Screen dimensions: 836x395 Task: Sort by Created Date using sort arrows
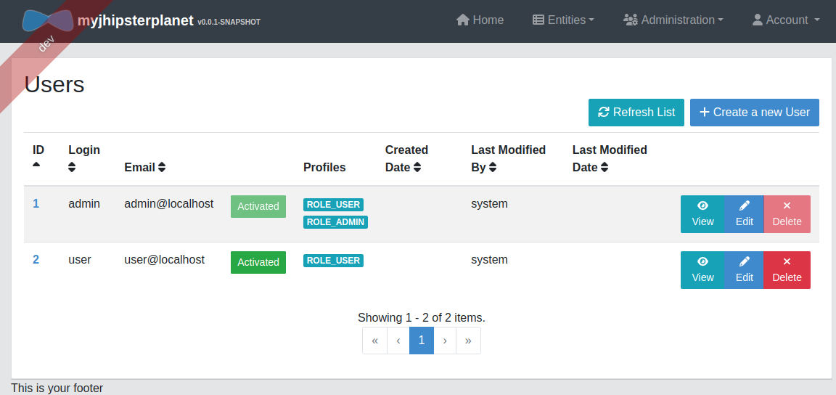[417, 167]
